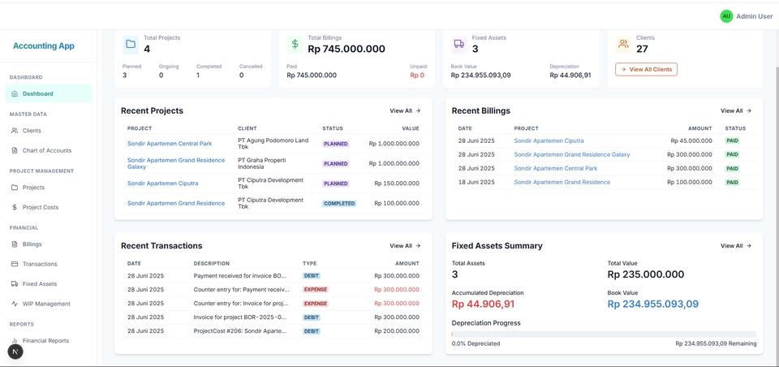Click PLANNED badge for Central Park project
Image resolution: width=779 pixels, height=367 pixels.
[x=335, y=144]
